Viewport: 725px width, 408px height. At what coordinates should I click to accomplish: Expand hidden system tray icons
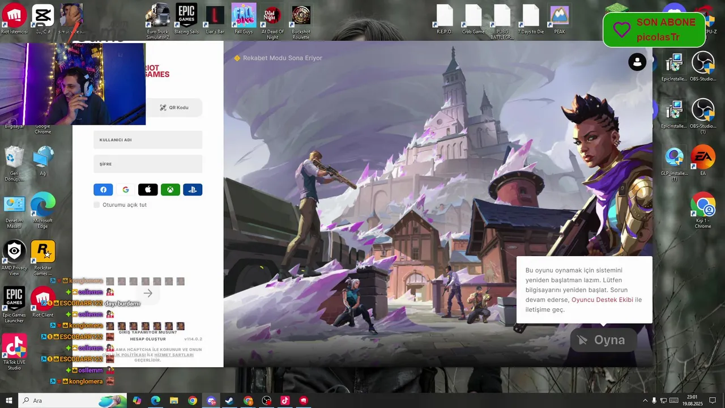645,401
